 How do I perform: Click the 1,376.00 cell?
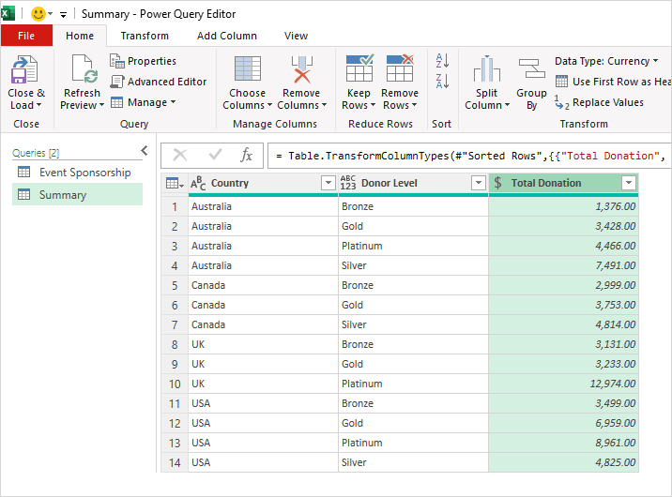pyautogui.click(x=563, y=206)
